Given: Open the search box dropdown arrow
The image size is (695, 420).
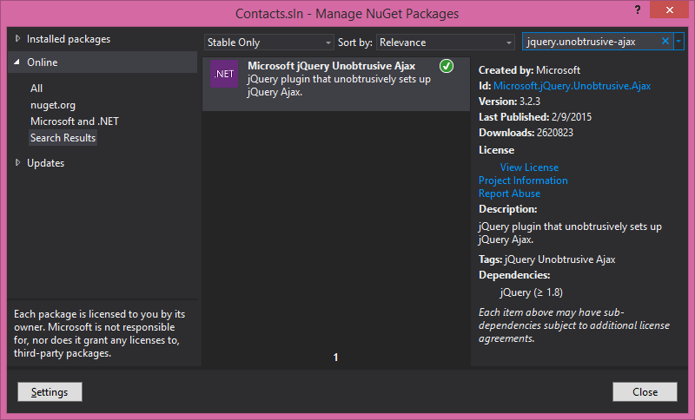Looking at the screenshot, I should point(678,42).
